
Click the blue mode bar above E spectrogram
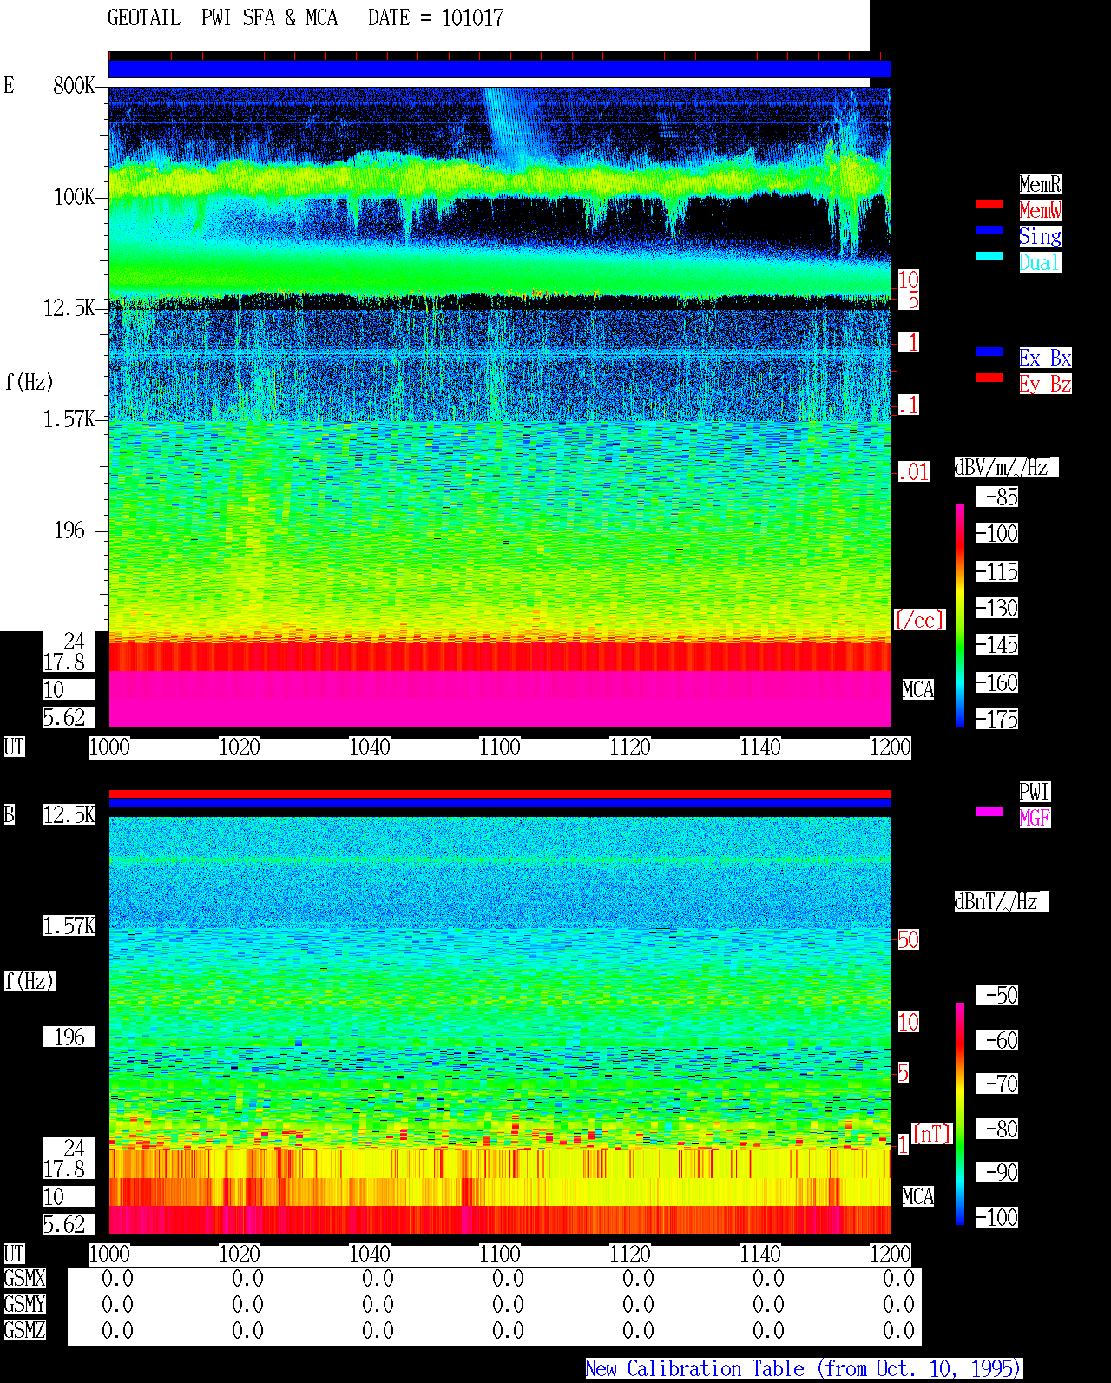(499, 69)
